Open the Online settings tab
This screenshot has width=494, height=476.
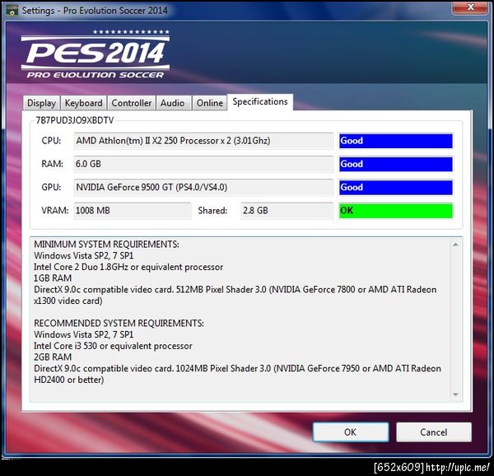coord(209,103)
